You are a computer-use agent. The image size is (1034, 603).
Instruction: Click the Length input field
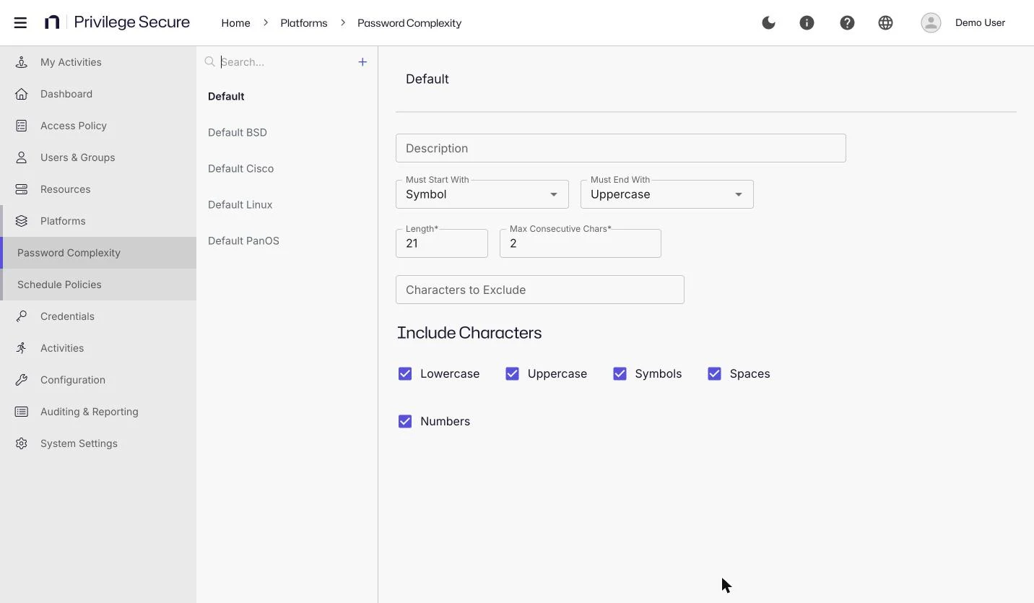coord(442,243)
